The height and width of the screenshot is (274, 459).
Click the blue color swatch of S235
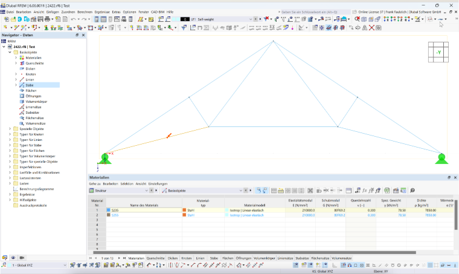[x=109, y=210]
